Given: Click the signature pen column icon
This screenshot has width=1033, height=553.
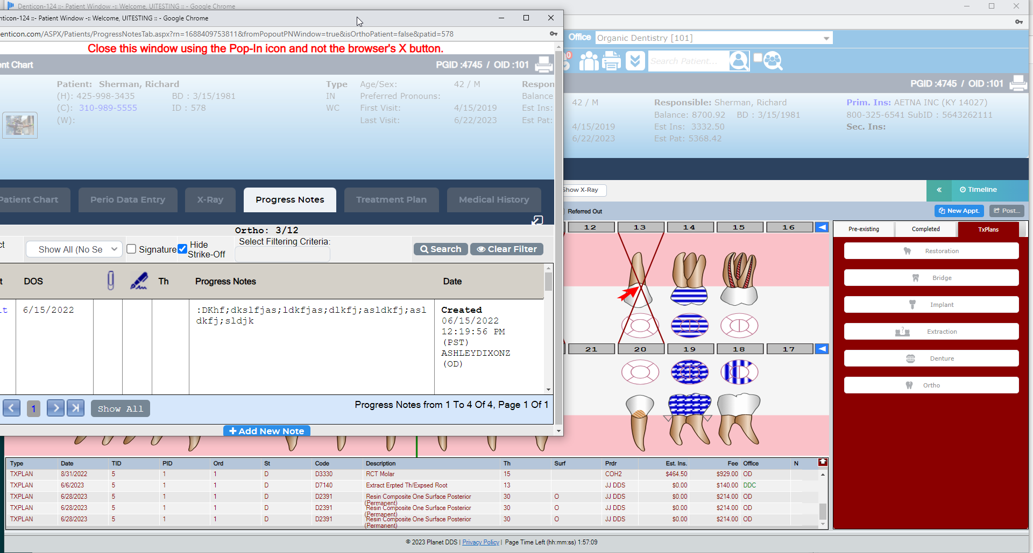Looking at the screenshot, I should click(x=139, y=281).
